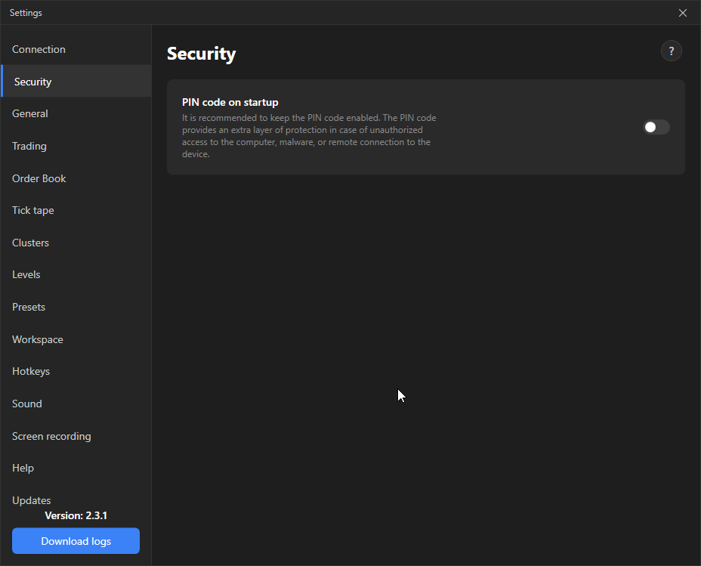Open the Connection settings section
This screenshot has width=701, height=566.
click(76, 49)
